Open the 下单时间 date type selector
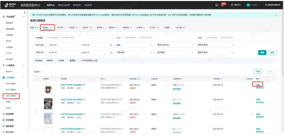 coord(41,52)
